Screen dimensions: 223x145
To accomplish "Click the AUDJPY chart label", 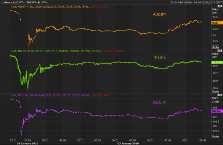I will click(160, 14).
